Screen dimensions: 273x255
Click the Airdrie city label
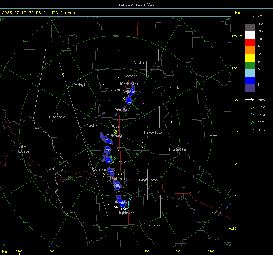[120, 162]
